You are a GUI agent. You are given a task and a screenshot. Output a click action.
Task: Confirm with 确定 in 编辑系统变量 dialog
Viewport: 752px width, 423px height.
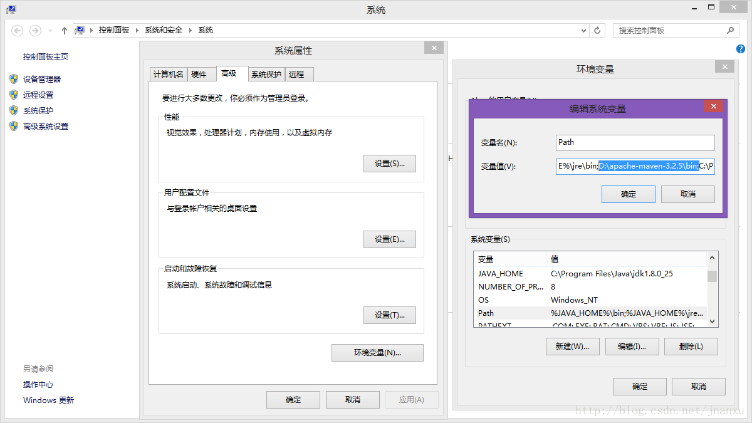pyautogui.click(x=629, y=194)
